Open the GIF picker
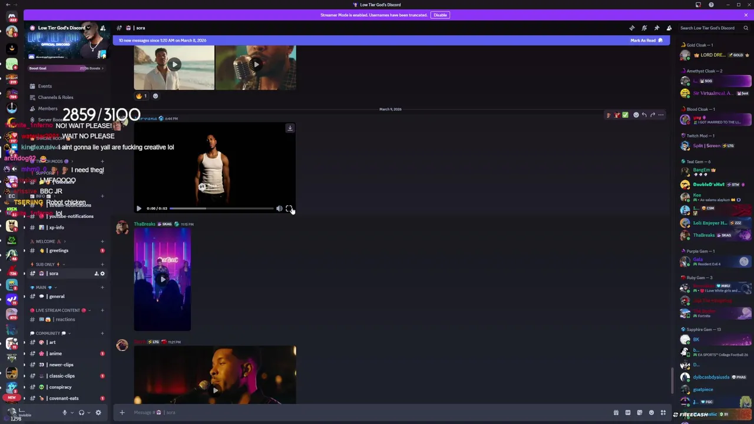The width and height of the screenshot is (754, 424). (x=628, y=413)
